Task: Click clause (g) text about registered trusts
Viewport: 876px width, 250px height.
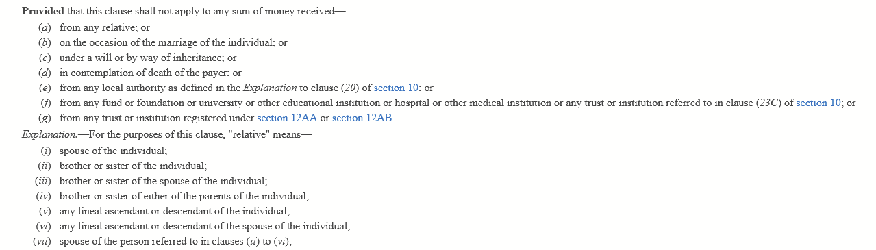Action: coord(227,118)
